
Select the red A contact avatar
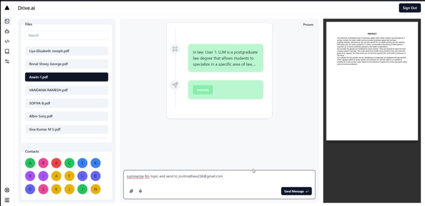(56, 163)
